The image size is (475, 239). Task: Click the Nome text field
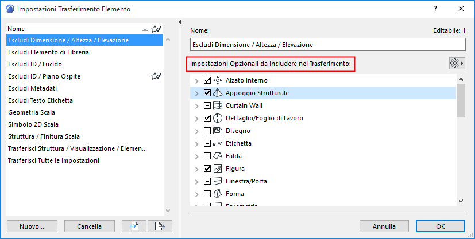click(x=327, y=45)
